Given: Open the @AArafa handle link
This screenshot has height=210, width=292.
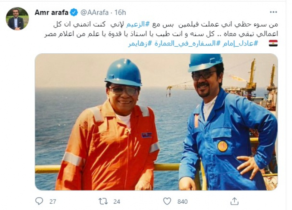Looking at the screenshot, I should click(x=94, y=12).
